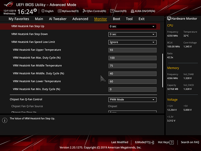Screen dimensions: 201x151
Task: Open Chipset Fan Q-Fan Control dropdown
Action: 132,100
